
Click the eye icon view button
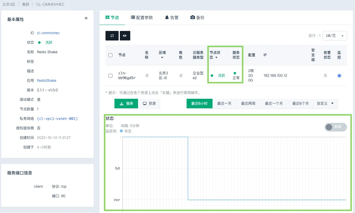(125, 36)
